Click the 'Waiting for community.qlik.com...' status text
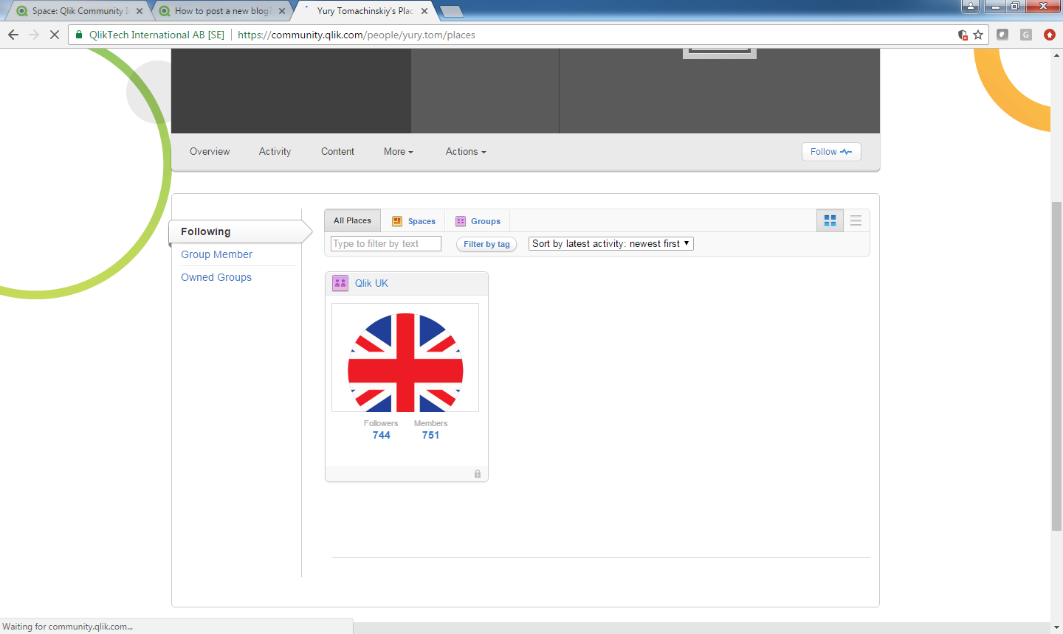This screenshot has width=1063, height=634. click(68, 627)
